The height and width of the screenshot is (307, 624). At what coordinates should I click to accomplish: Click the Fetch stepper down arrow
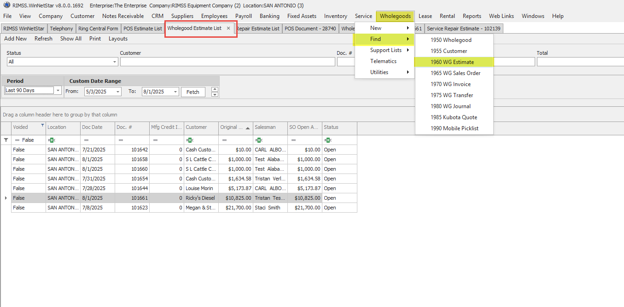[215, 94]
